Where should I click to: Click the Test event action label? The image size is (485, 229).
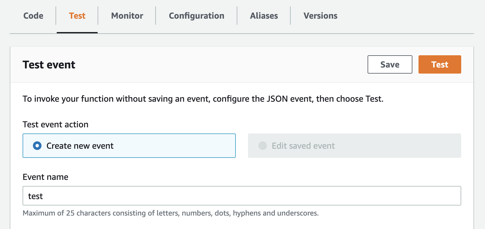(x=56, y=125)
